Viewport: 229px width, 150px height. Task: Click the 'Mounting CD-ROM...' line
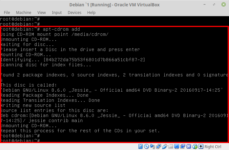coord(26,55)
